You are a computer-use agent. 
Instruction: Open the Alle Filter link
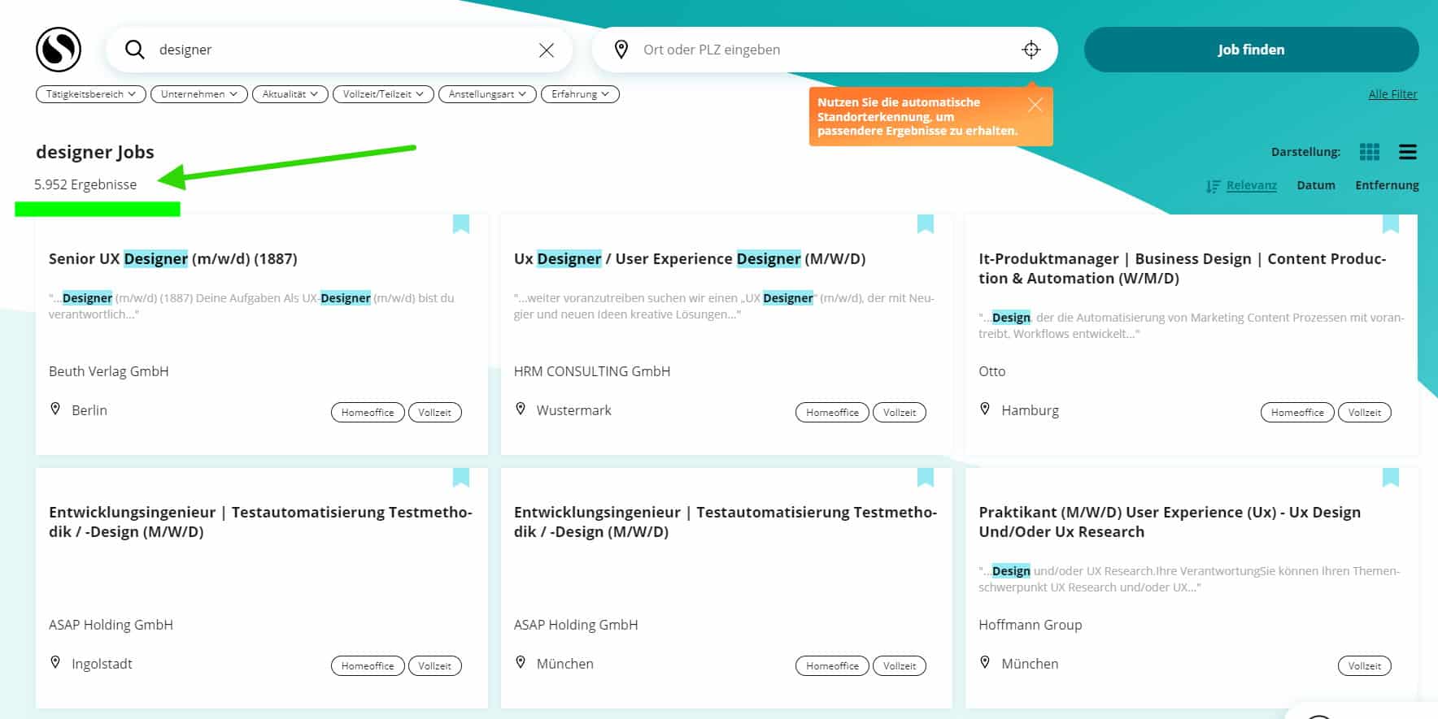(x=1392, y=94)
